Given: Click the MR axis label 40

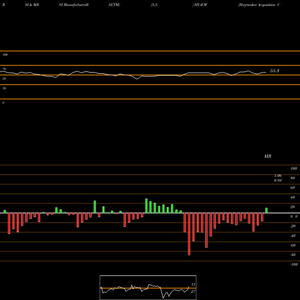Looking at the screenshot, I should pyautogui.click(x=293, y=197).
